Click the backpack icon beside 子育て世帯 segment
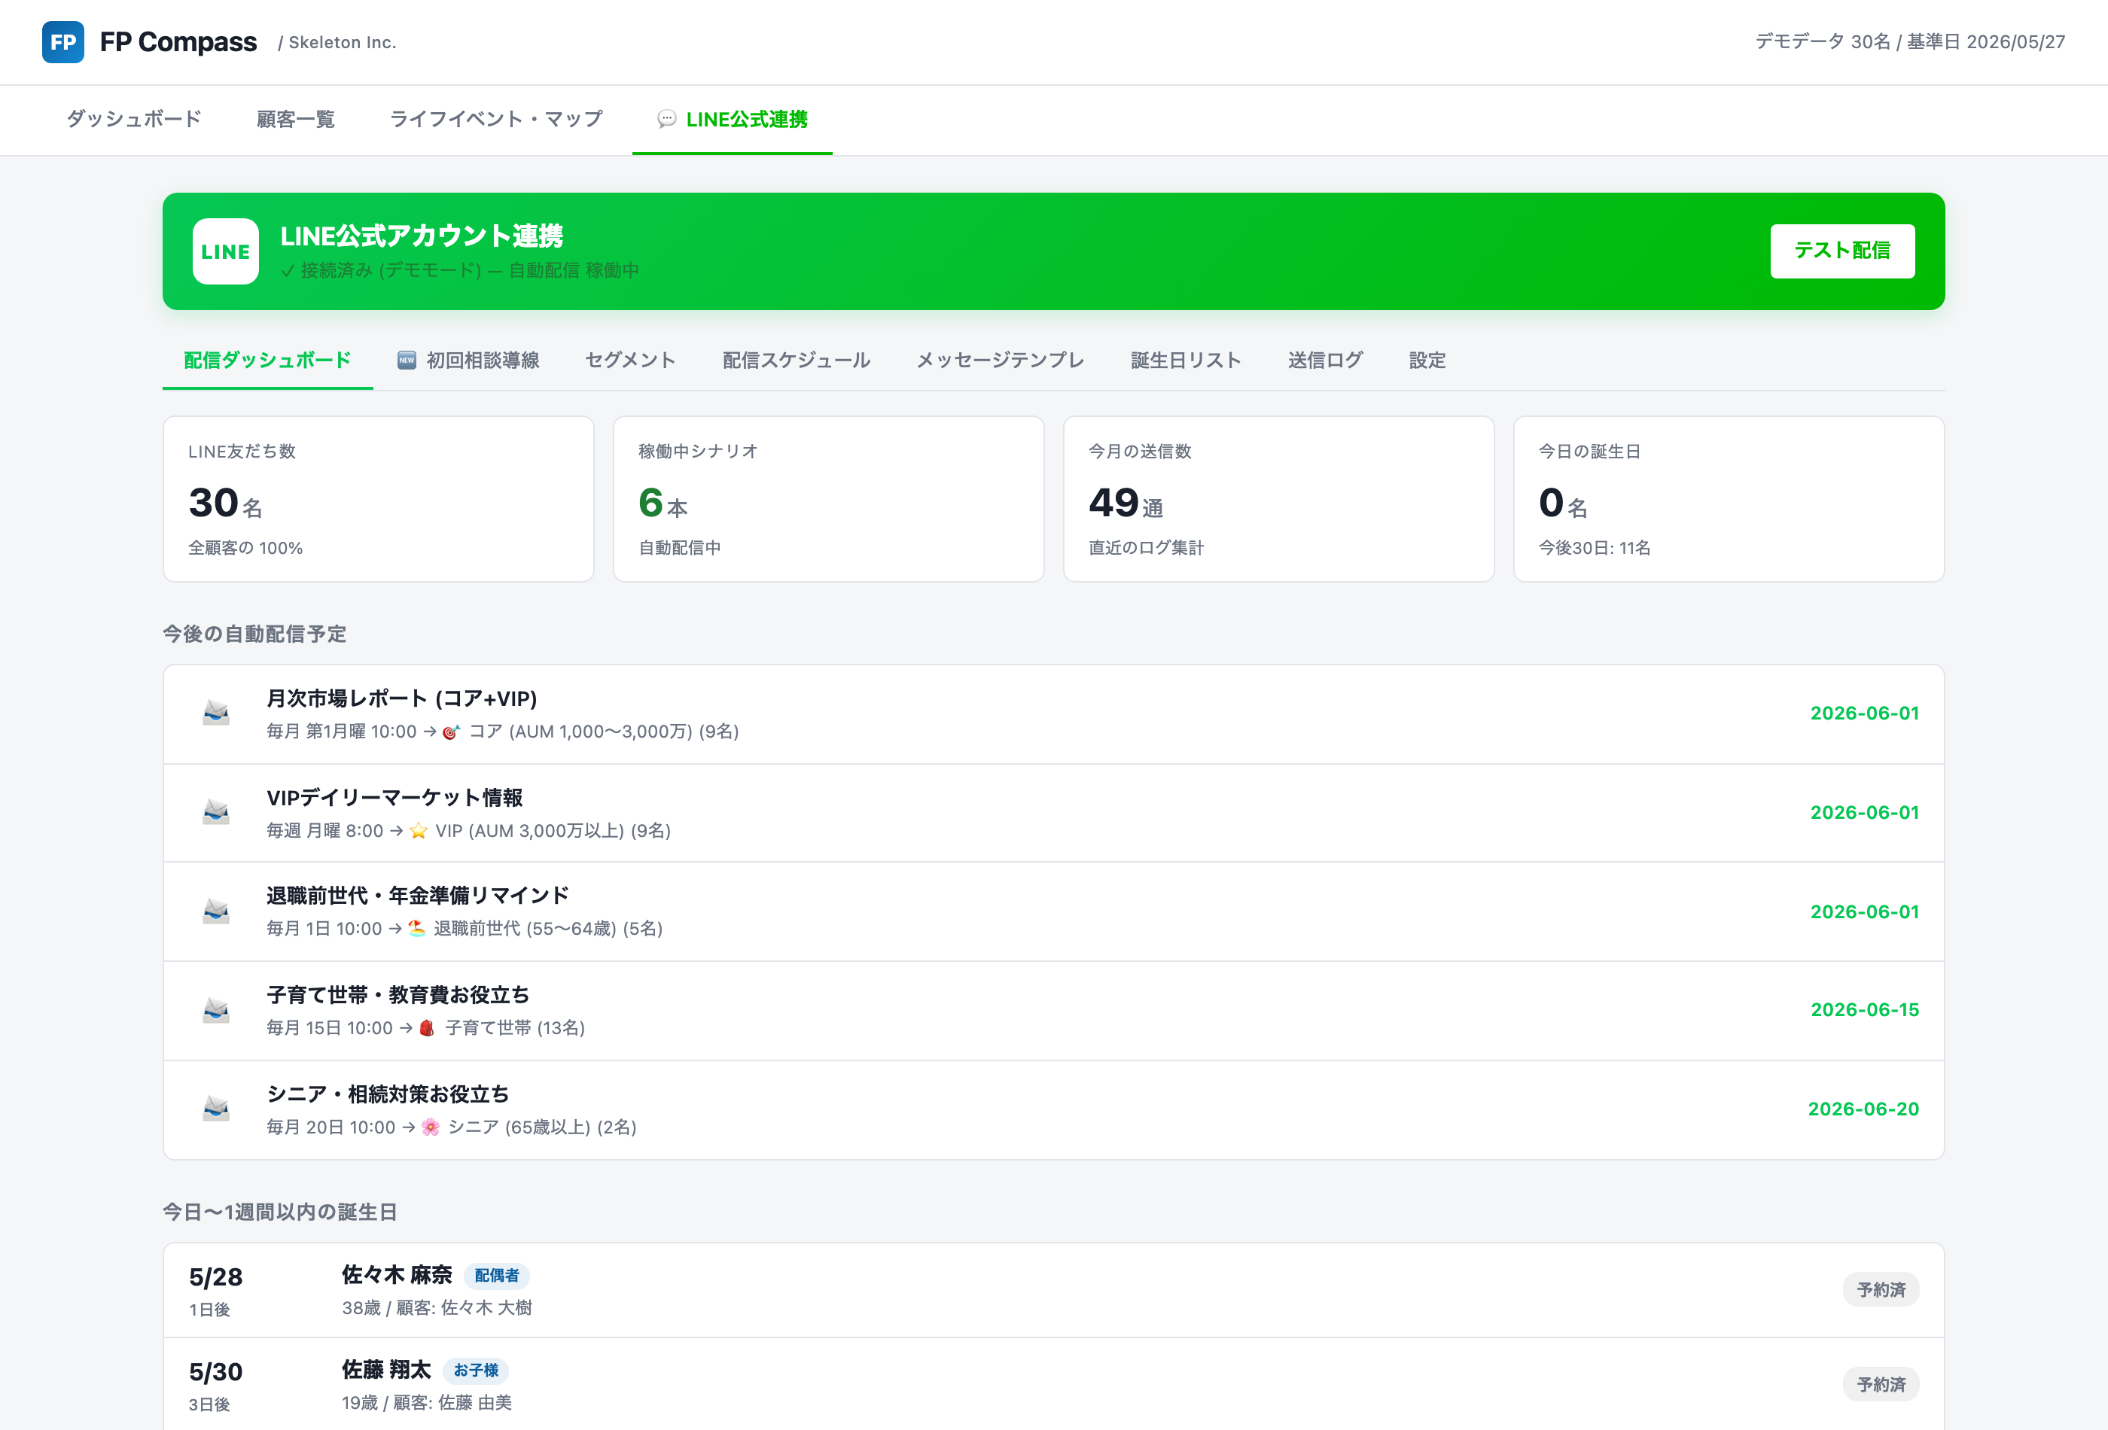The height and width of the screenshot is (1430, 2108). pos(427,1027)
